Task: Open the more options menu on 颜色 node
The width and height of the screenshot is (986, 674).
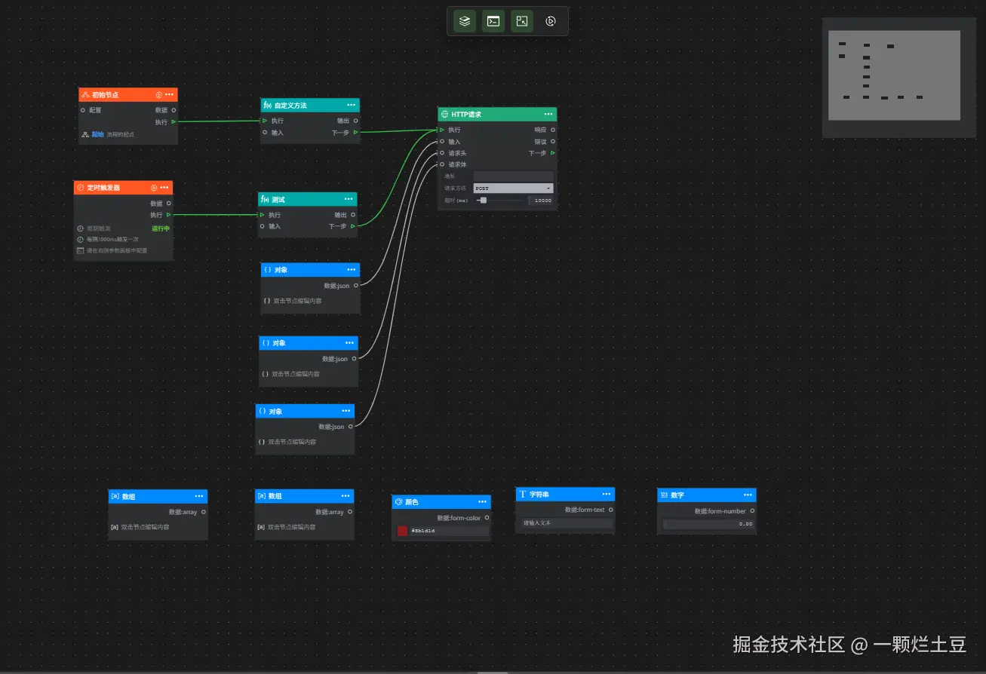Action: 482,501
